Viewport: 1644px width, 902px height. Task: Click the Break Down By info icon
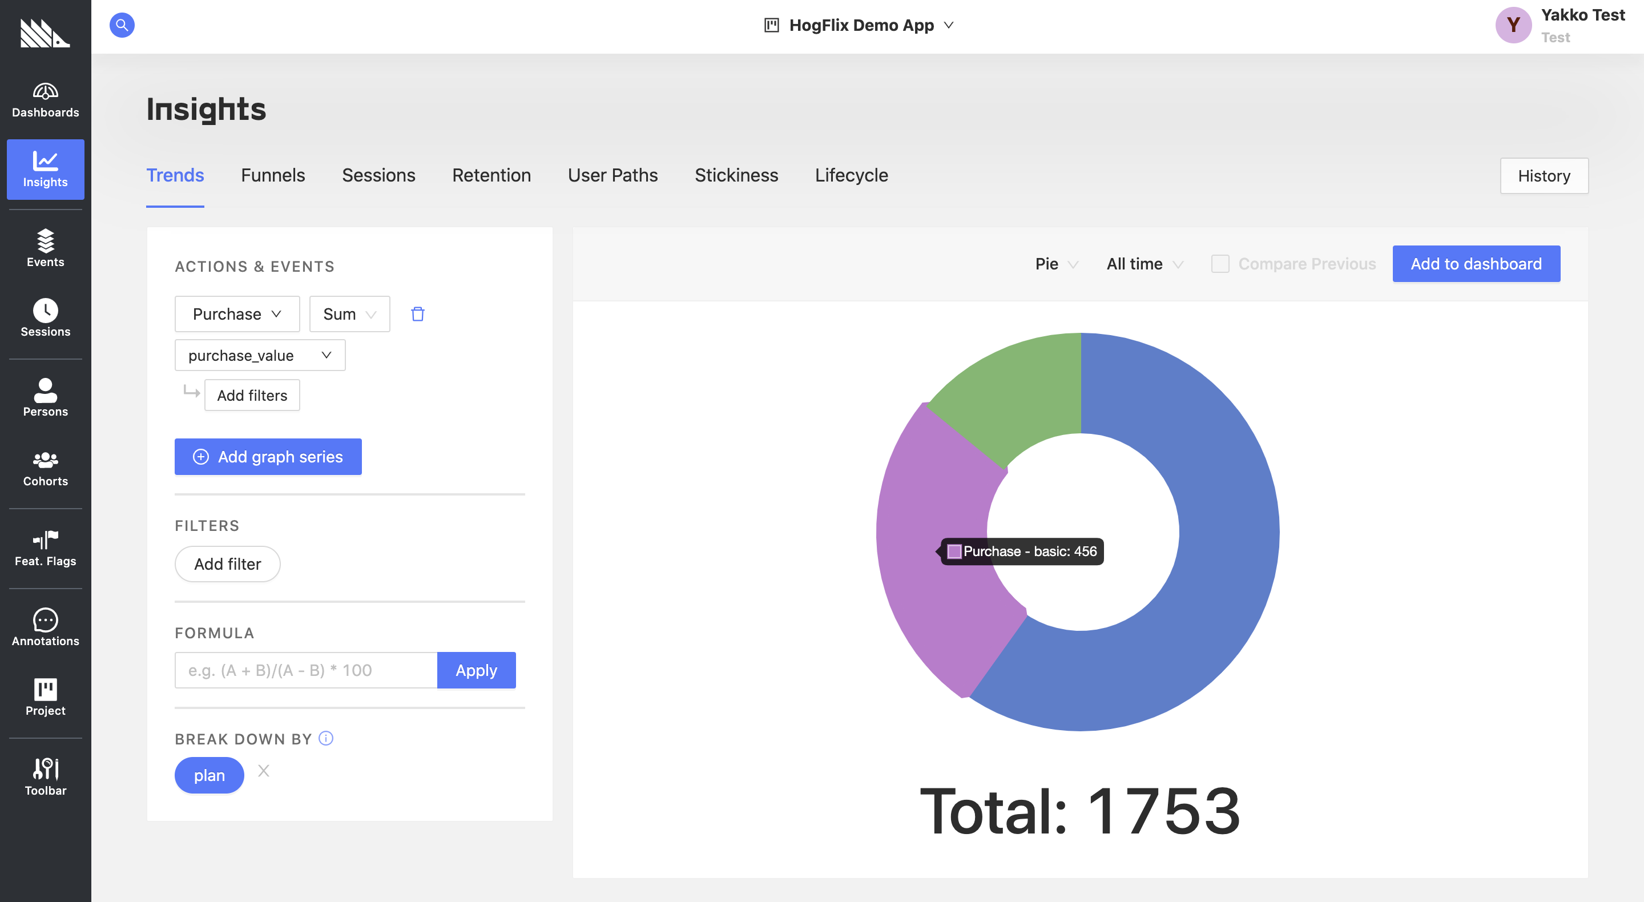(325, 738)
